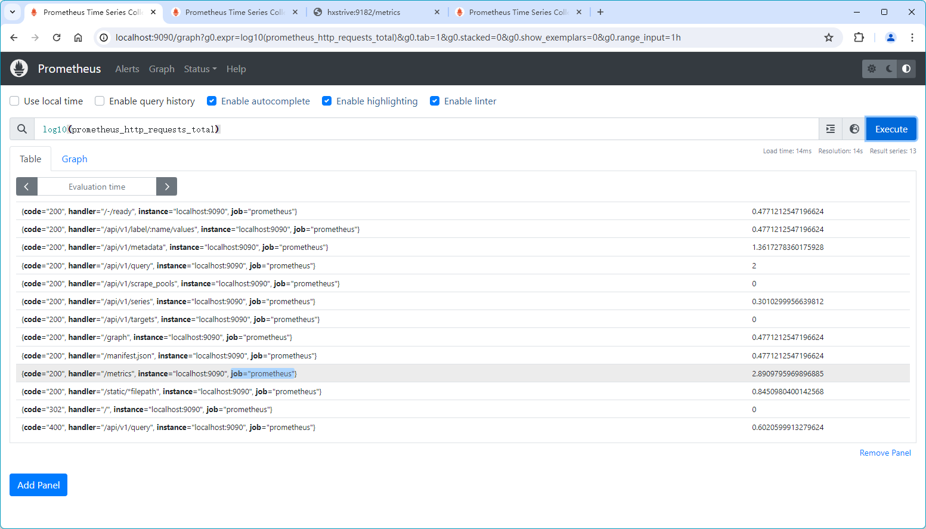Click the format expression icon
The width and height of the screenshot is (926, 529).
click(831, 129)
